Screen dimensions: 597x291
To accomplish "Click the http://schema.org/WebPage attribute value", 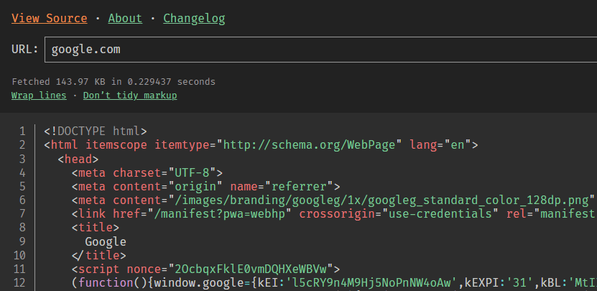I will click(x=309, y=145).
